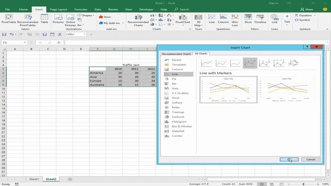Open the PivotChart button

(183, 20)
